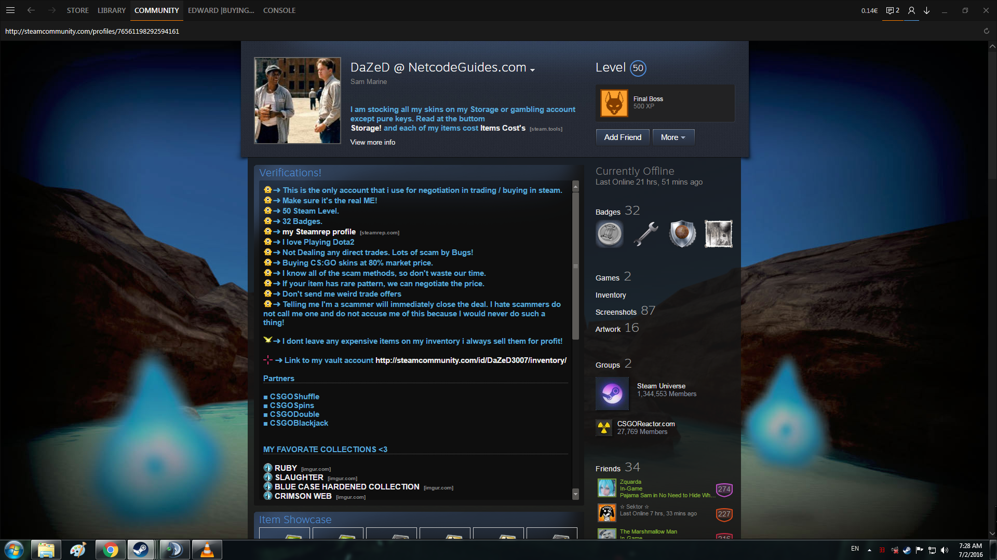997x560 pixels.
Task: Open the Final Boss badge icon
Action: point(614,103)
